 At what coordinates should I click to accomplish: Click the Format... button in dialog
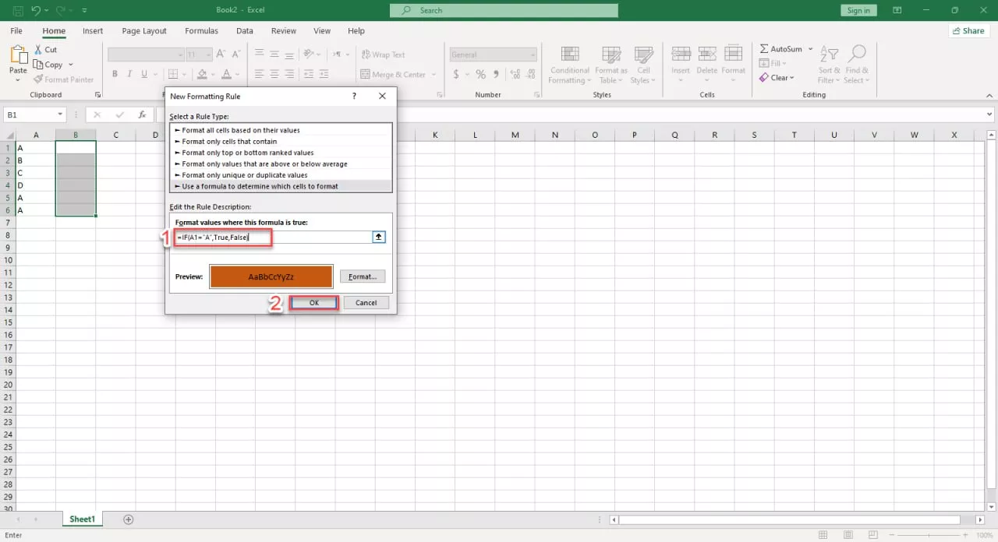(x=363, y=276)
